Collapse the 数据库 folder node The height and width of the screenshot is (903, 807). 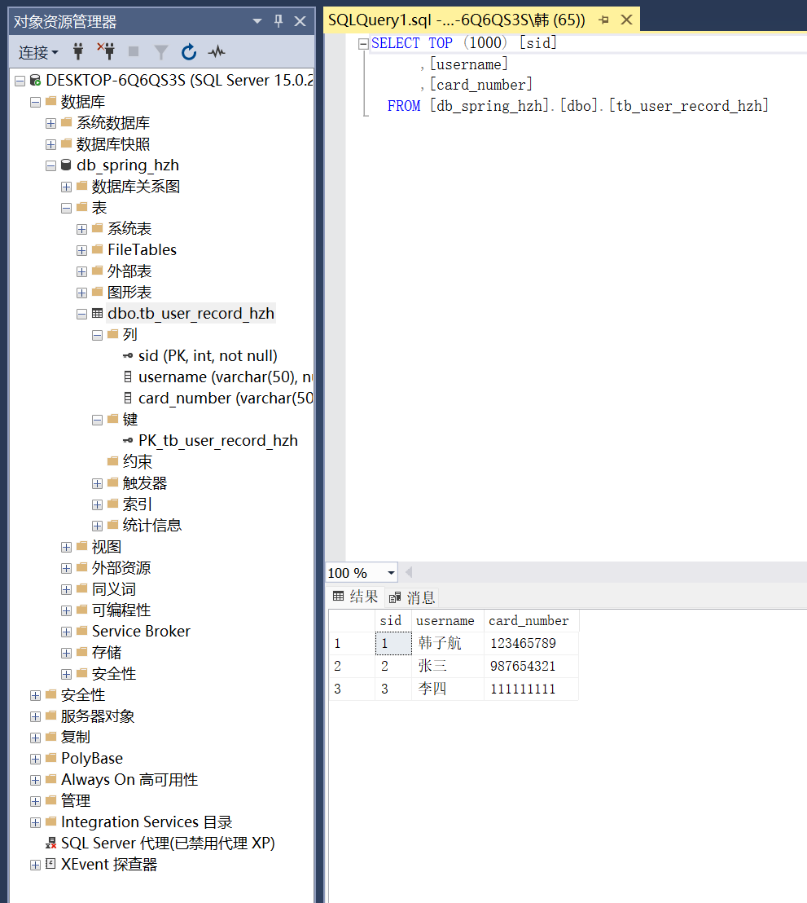(36, 102)
